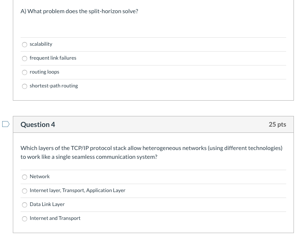
Task: Click the '25 pts' label
Action: (x=277, y=124)
